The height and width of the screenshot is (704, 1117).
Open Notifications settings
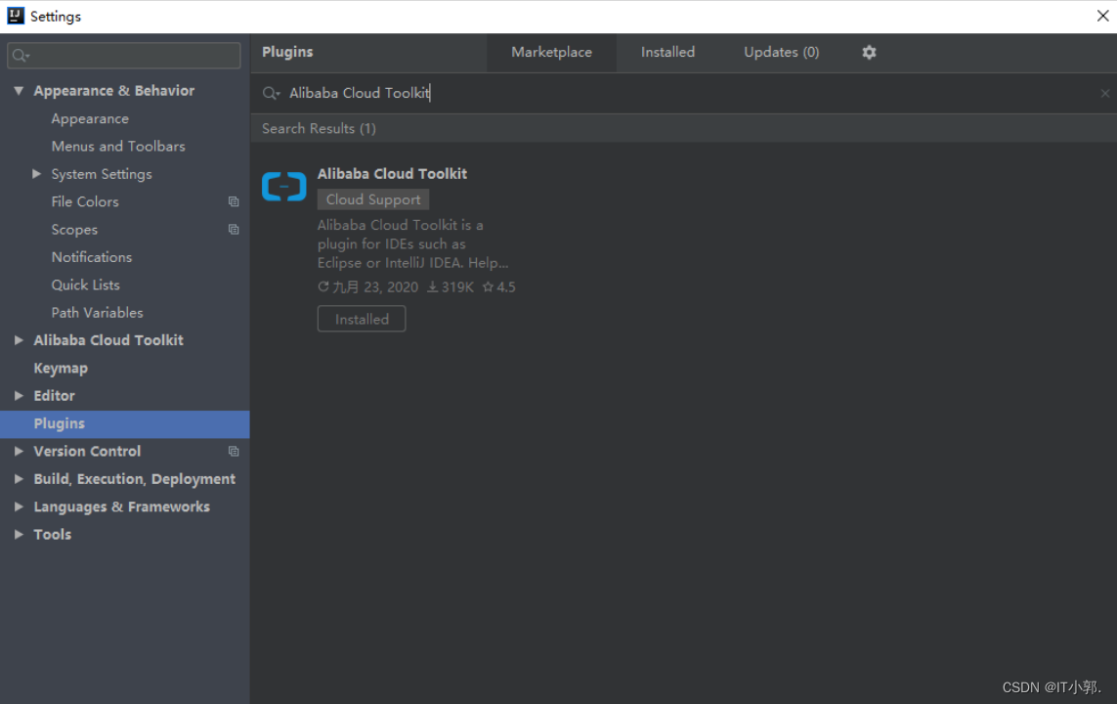pyautogui.click(x=91, y=257)
